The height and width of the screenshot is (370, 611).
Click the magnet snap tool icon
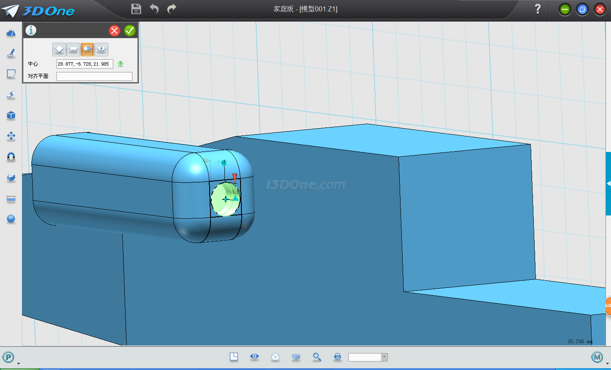coord(11,157)
